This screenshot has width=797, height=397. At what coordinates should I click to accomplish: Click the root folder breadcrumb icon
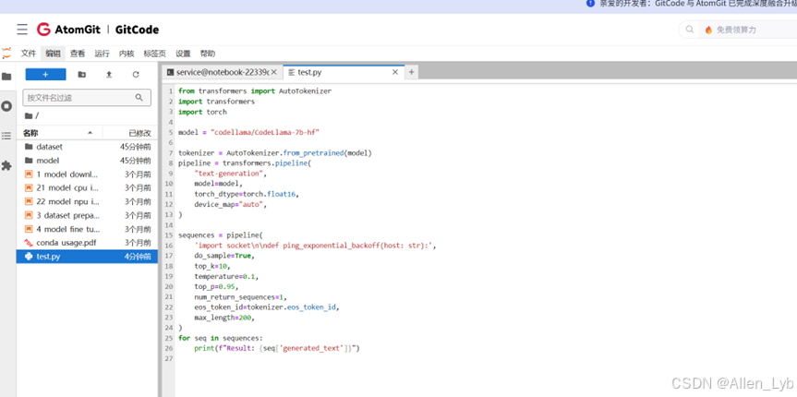click(x=29, y=116)
